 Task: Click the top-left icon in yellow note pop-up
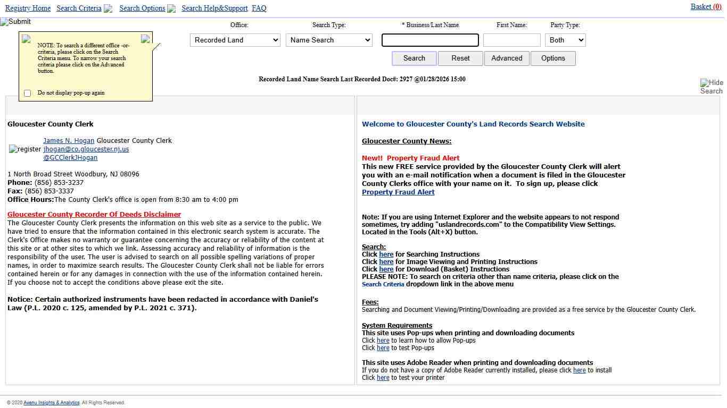pos(26,39)
